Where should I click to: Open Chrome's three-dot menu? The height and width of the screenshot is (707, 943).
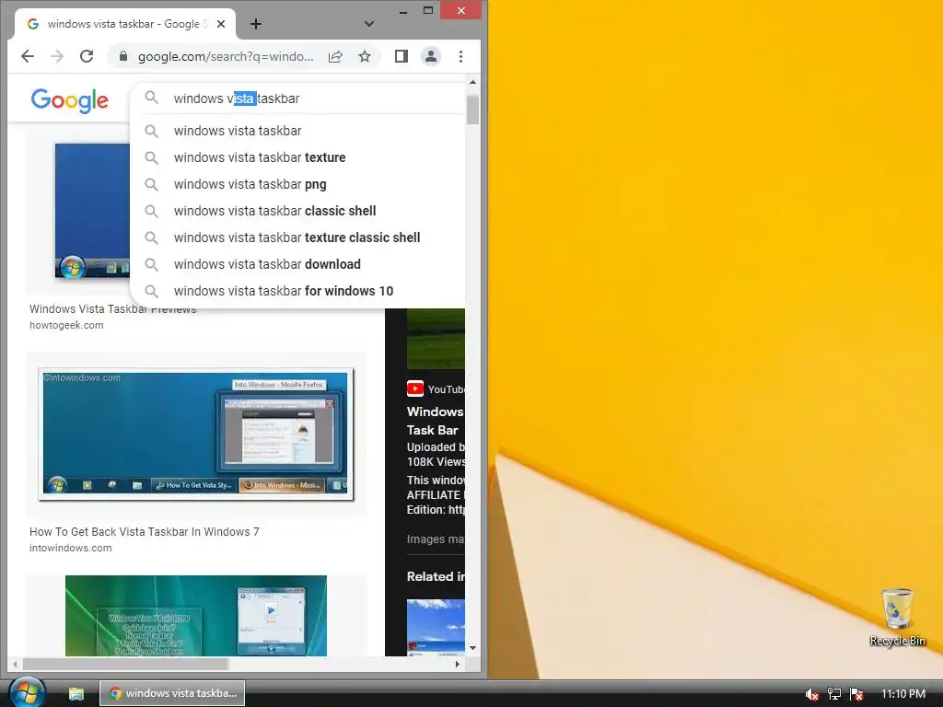(460, 56)
